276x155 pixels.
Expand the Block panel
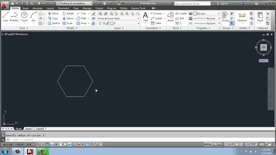point(177,28)
